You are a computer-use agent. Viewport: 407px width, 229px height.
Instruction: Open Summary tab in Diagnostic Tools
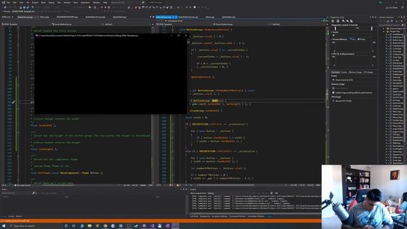pyautogui.click(x=335, y=72)
